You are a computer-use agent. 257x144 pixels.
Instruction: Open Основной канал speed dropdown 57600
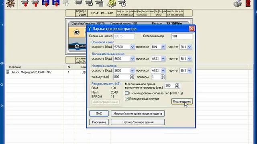[x=132, y=47]
